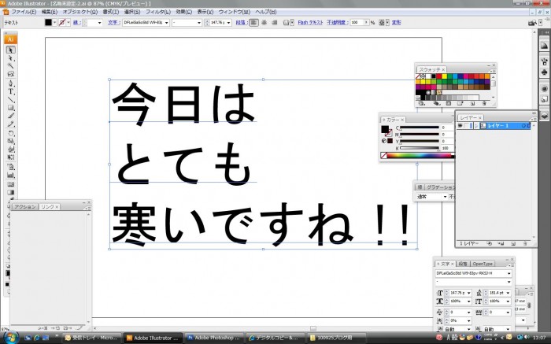Switch to the 段落 tab in Character panel
This screenshot has width=551, height=344.
point(463,264)
